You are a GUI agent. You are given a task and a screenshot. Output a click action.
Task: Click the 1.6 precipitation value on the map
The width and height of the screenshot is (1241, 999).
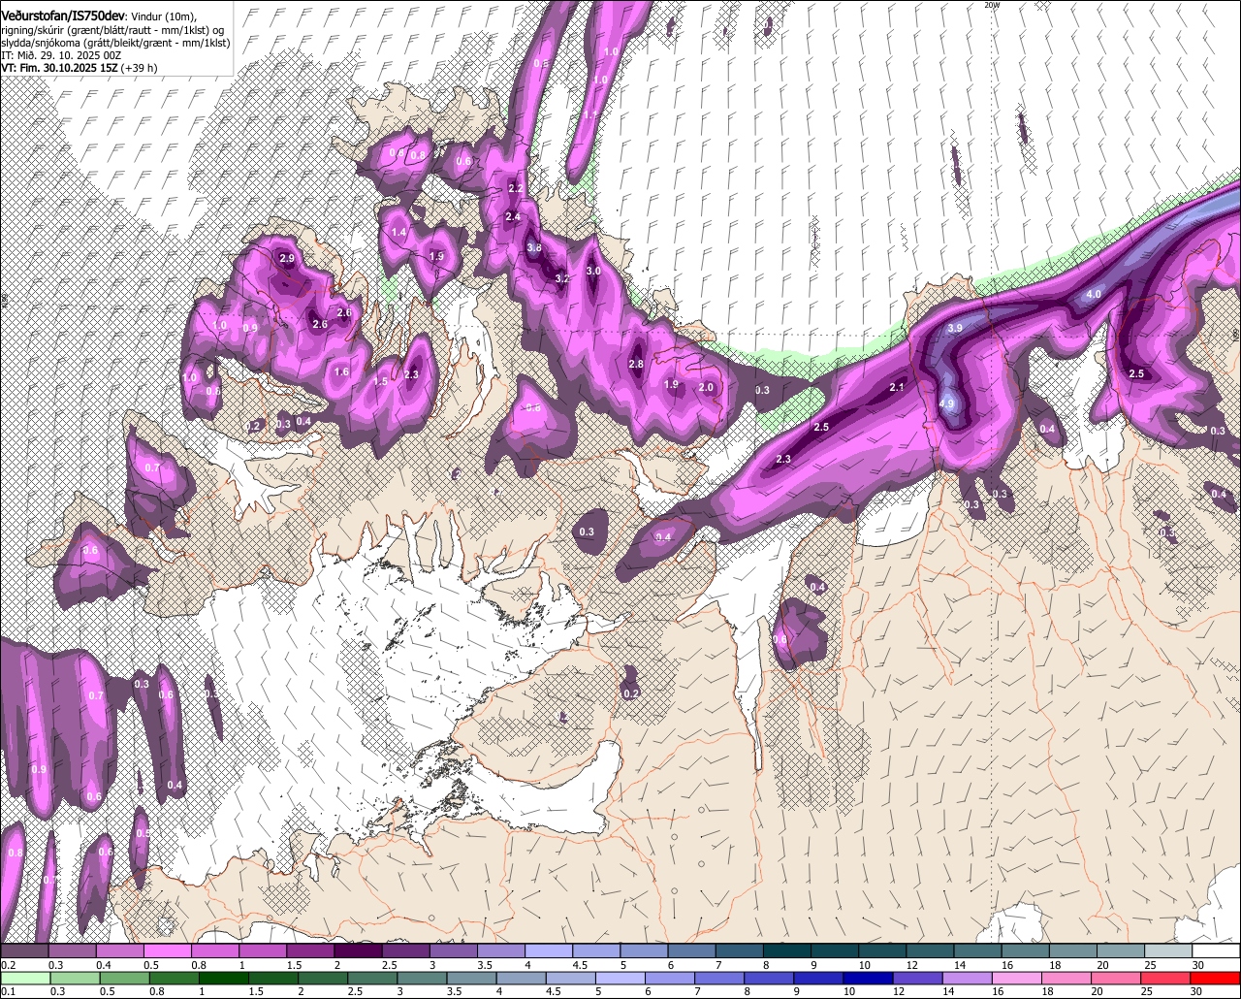[341, 372]
